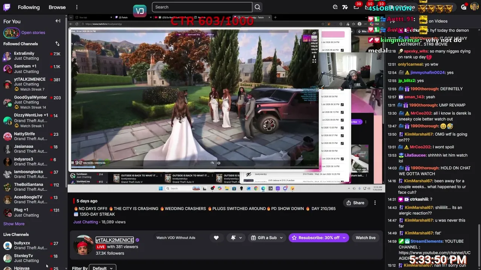Image resolution: width=481 pixels, height=270 pixels.
Task: Open TheBoiSantana channel in sidebar
Action: [33, 187]
